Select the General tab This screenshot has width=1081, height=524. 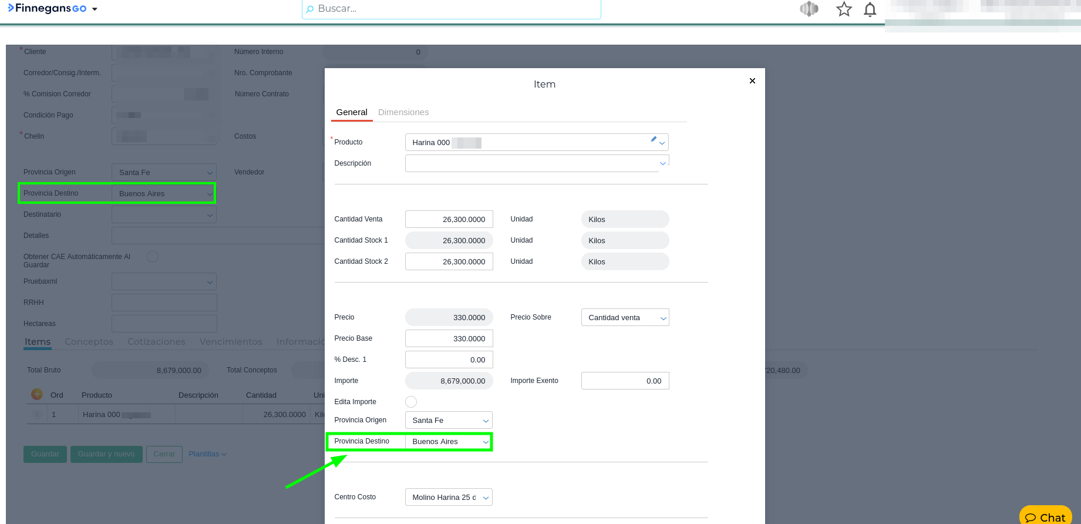(x=352, y=112)
